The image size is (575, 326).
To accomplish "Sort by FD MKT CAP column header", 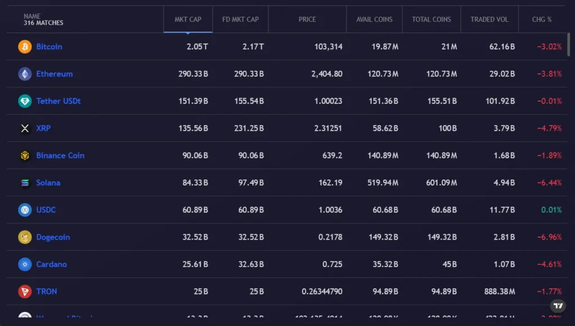I will (x=240, y=19).
